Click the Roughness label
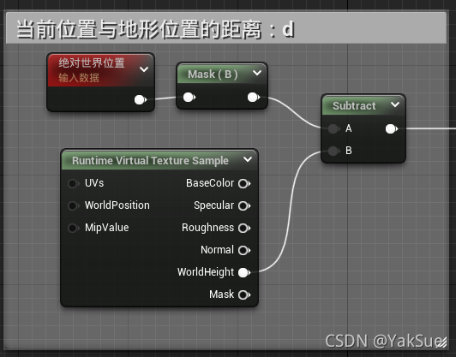Screen dimensions: 456x357 (207, 228)
